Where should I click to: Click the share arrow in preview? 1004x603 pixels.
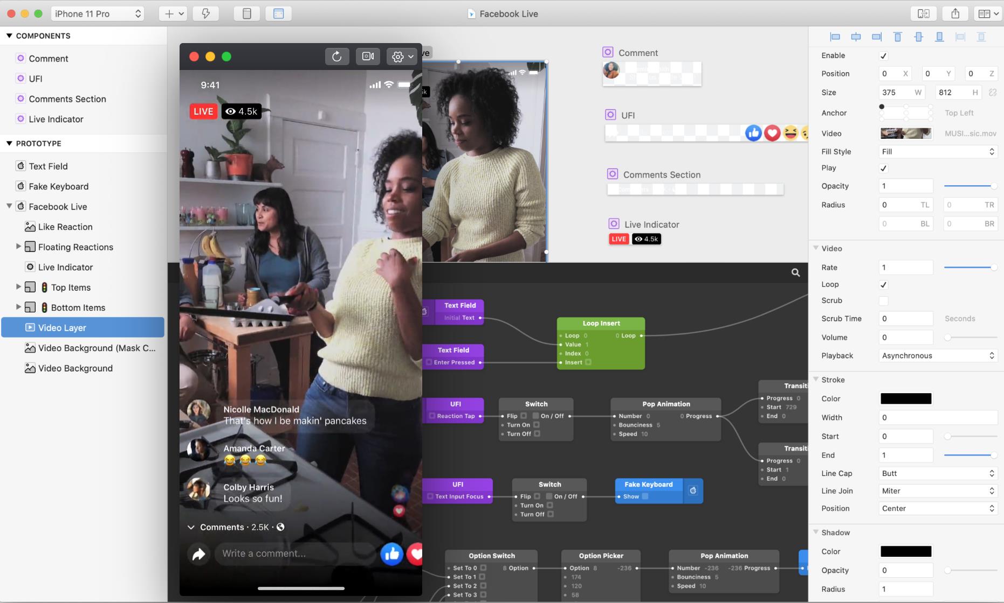click(x=198, y=553)
